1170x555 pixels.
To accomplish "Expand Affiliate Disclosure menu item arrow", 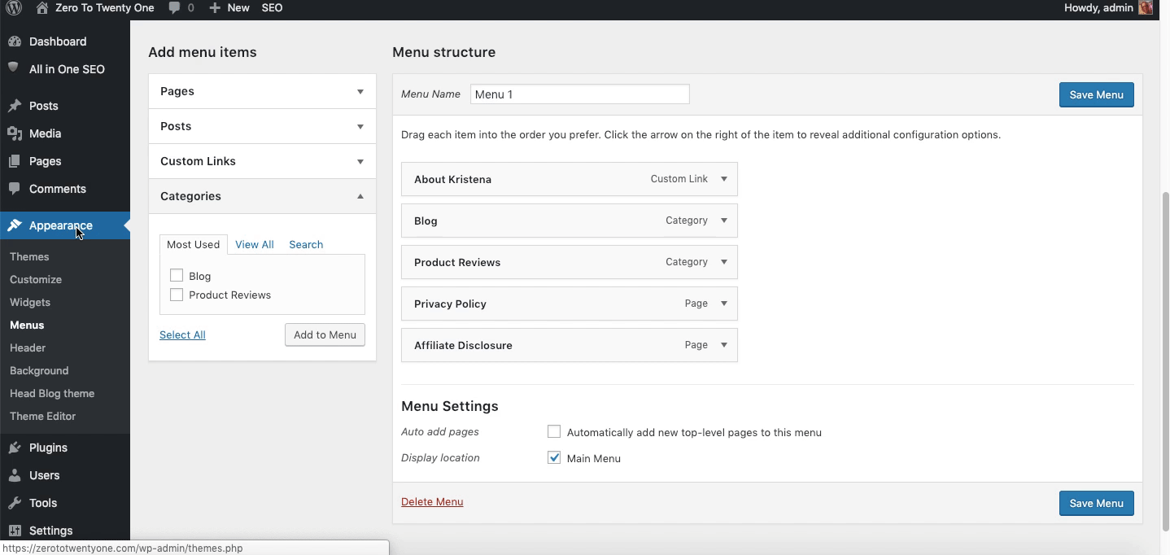I will click(x=724, y=345).
